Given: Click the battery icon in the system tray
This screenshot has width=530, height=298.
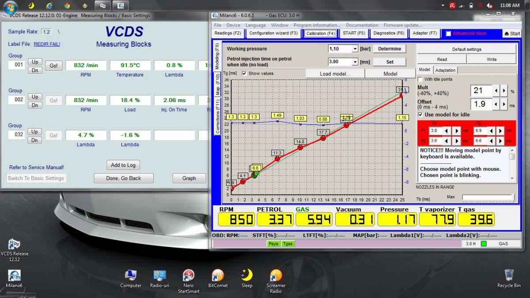Looking at the screenshot, I should (x=471, y=6).
